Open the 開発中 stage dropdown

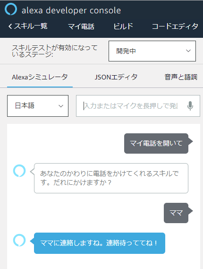[x=152, y=51]
